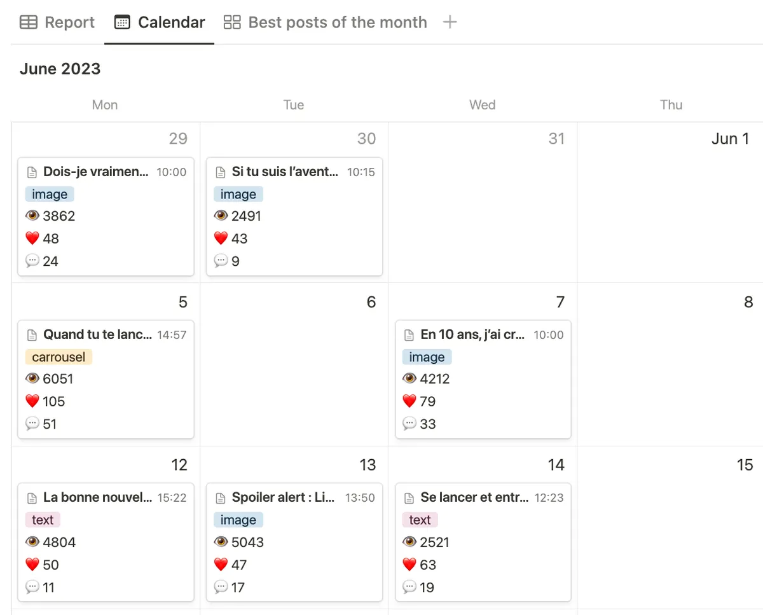The height and width of the screenshot is (615, 763).
Task: Click the eye icon on "Se lancer et entr…"
Action: click(409, 541)
